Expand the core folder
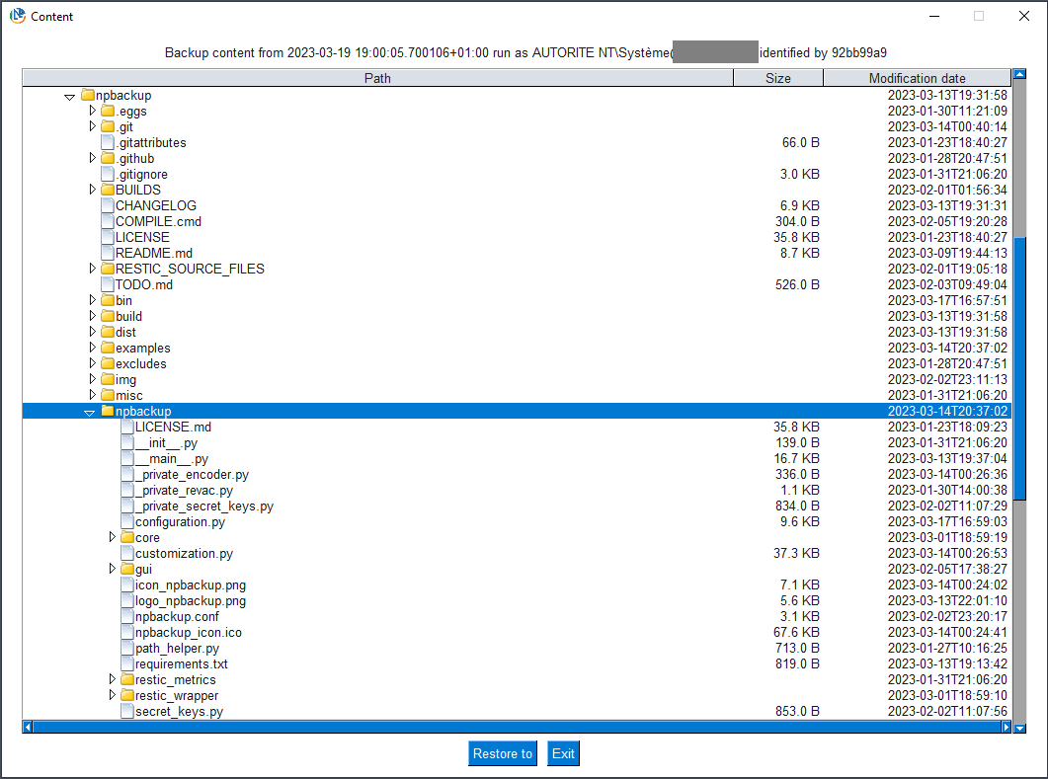Image resolution: width=1048 pixels, height=779 pixels. tap(113, 537)
